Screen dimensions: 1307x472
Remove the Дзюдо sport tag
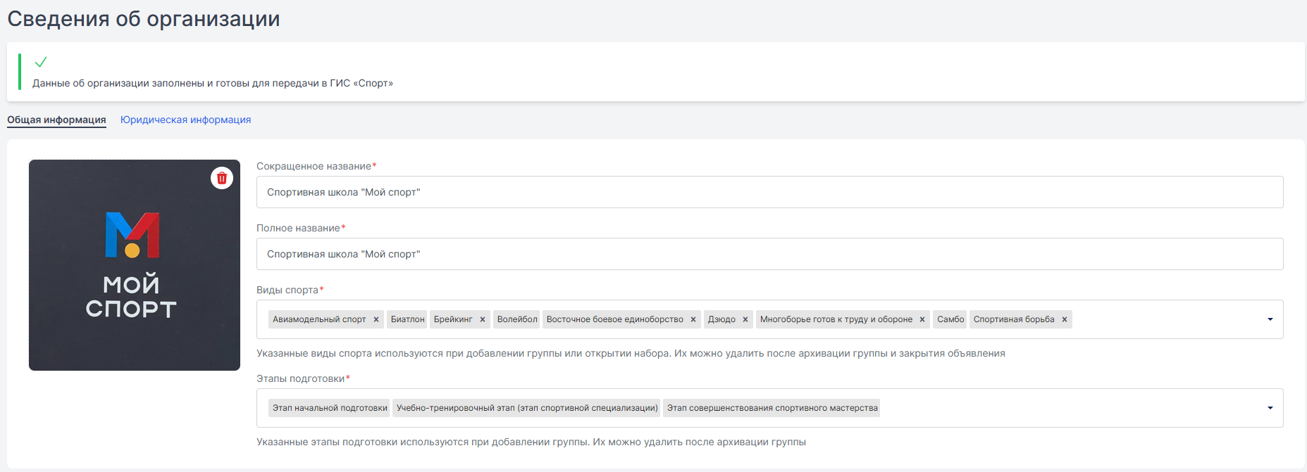[x=745, y=319]
